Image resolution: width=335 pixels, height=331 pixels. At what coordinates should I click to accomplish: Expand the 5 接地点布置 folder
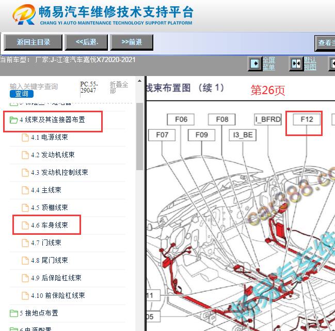pos(39,313)
